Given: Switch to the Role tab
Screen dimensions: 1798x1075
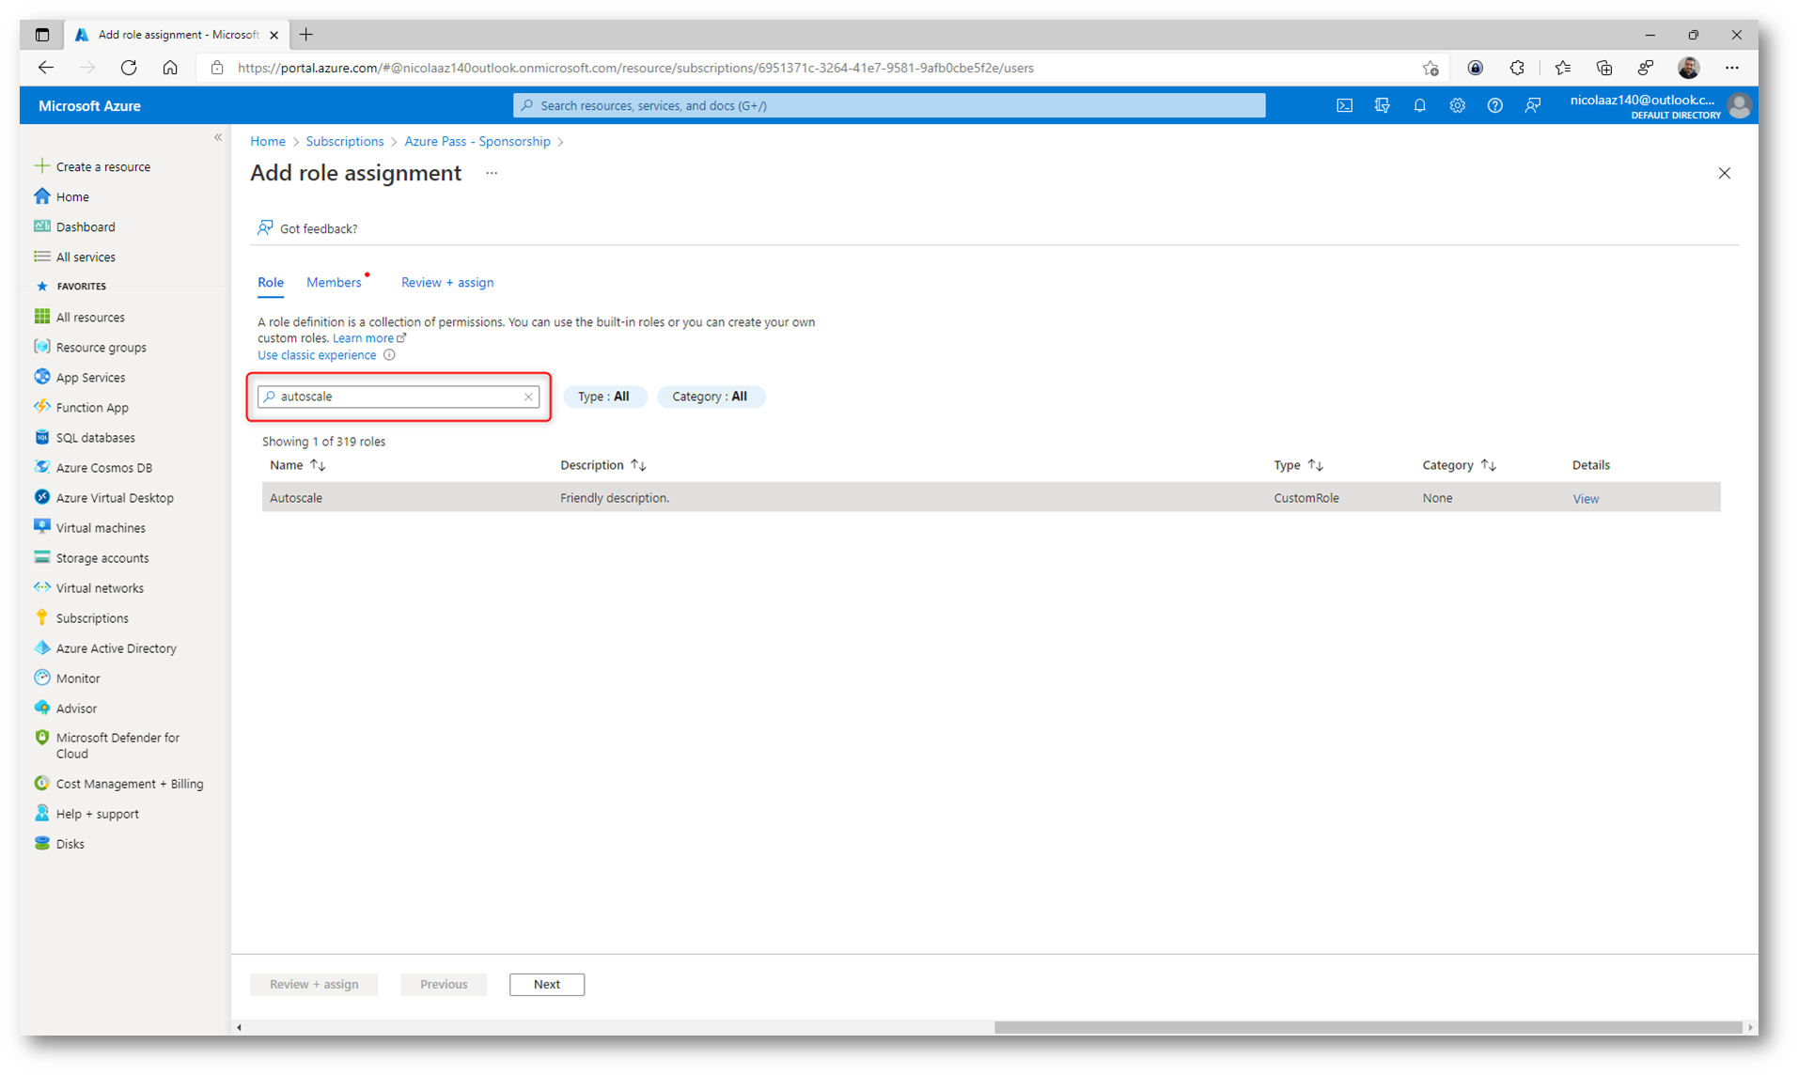Looking at the screenshot, I should tap(271, 282).
